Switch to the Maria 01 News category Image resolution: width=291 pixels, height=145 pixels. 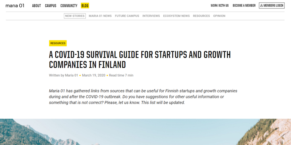point(100,16)
